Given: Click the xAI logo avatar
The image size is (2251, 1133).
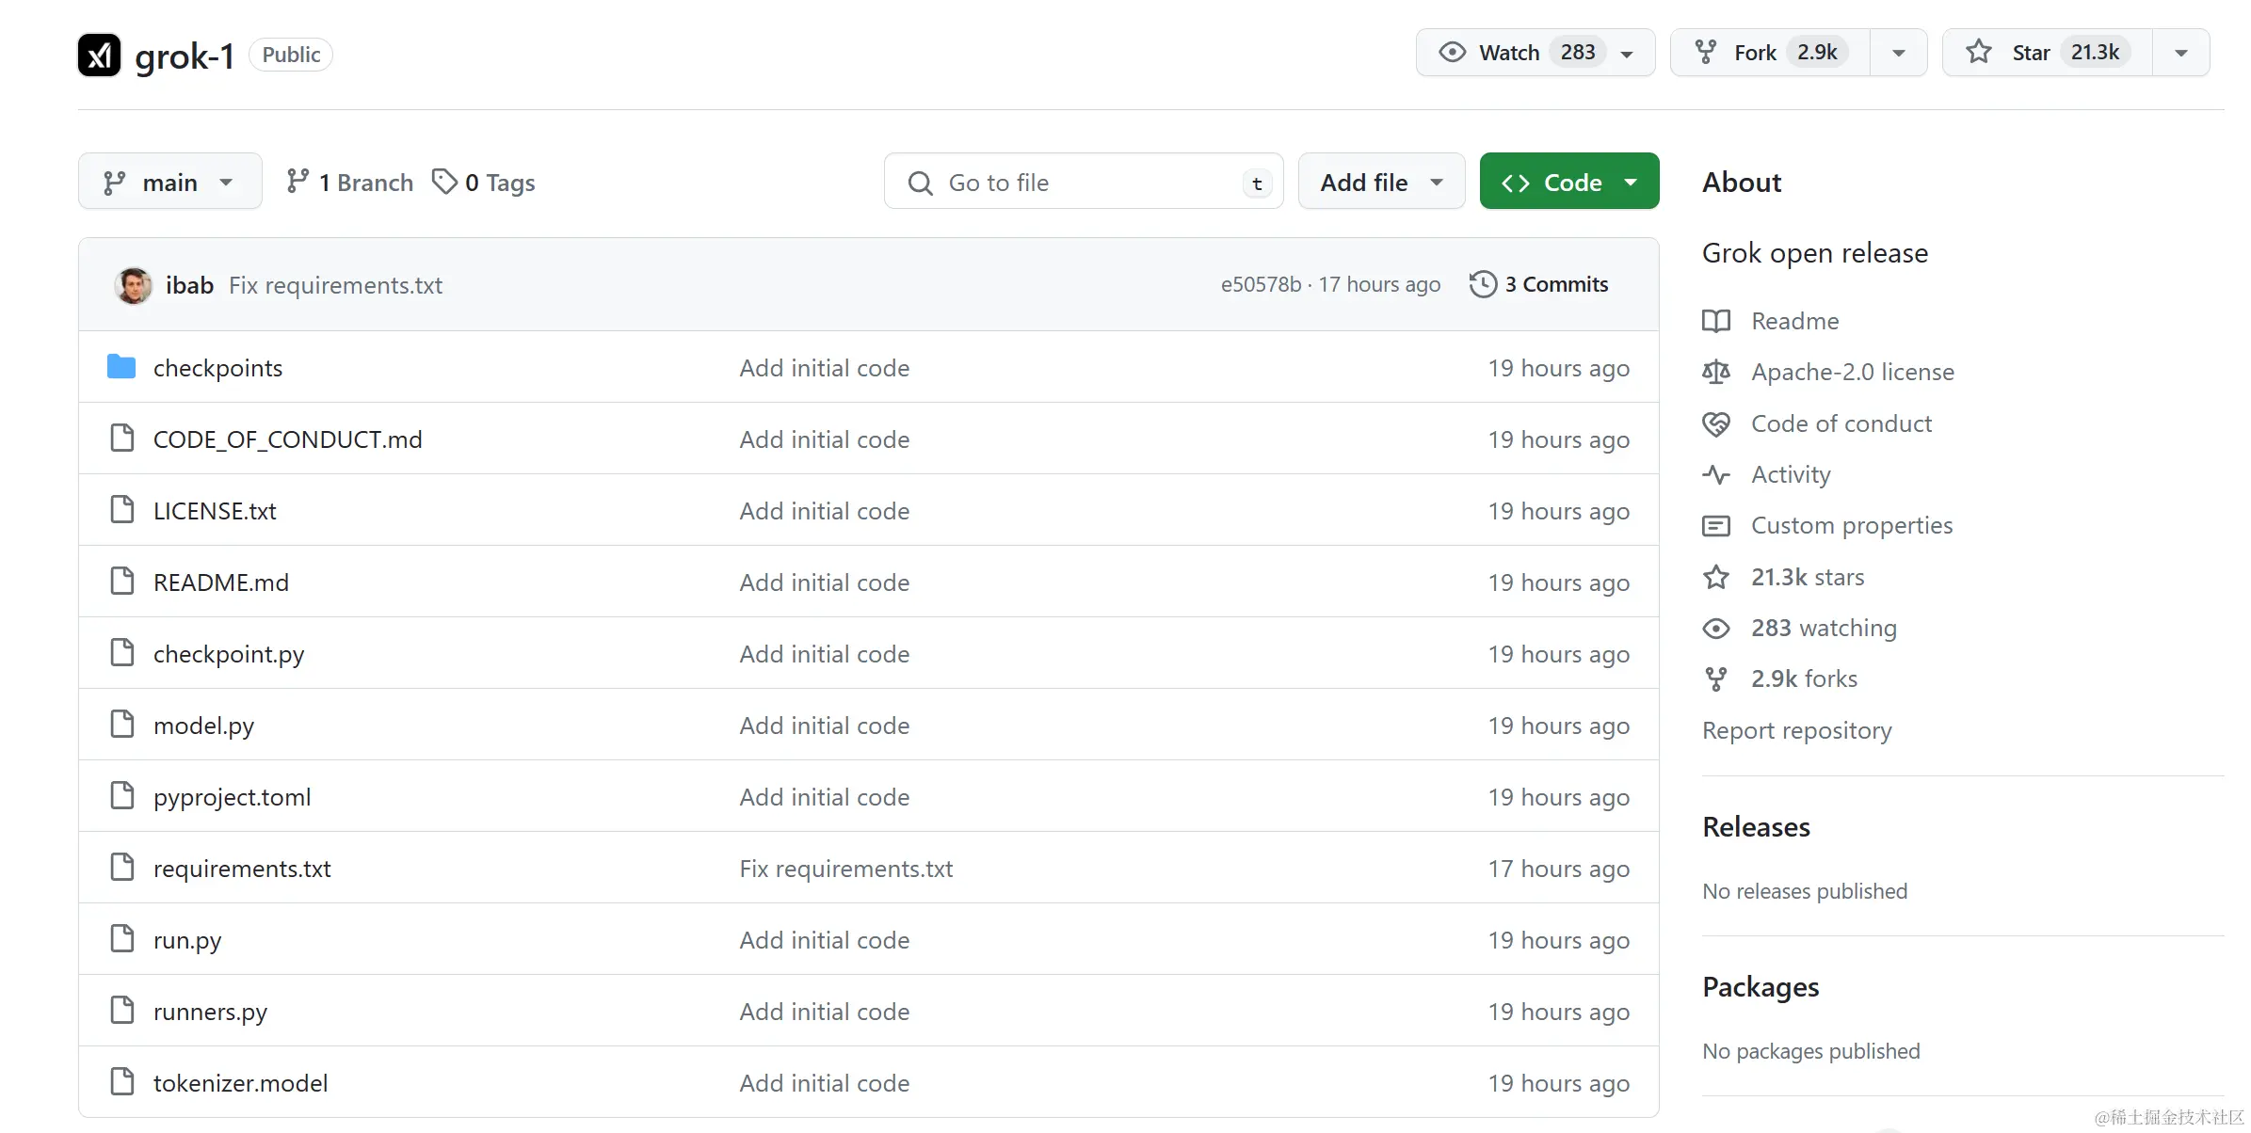Looking at the screenshot, I should coord(99,55).
